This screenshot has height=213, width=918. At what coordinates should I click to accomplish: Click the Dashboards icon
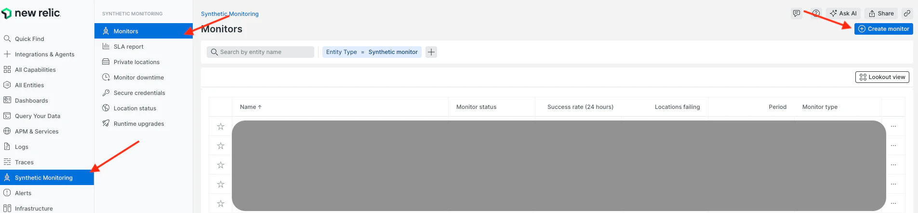pos(7,100)
